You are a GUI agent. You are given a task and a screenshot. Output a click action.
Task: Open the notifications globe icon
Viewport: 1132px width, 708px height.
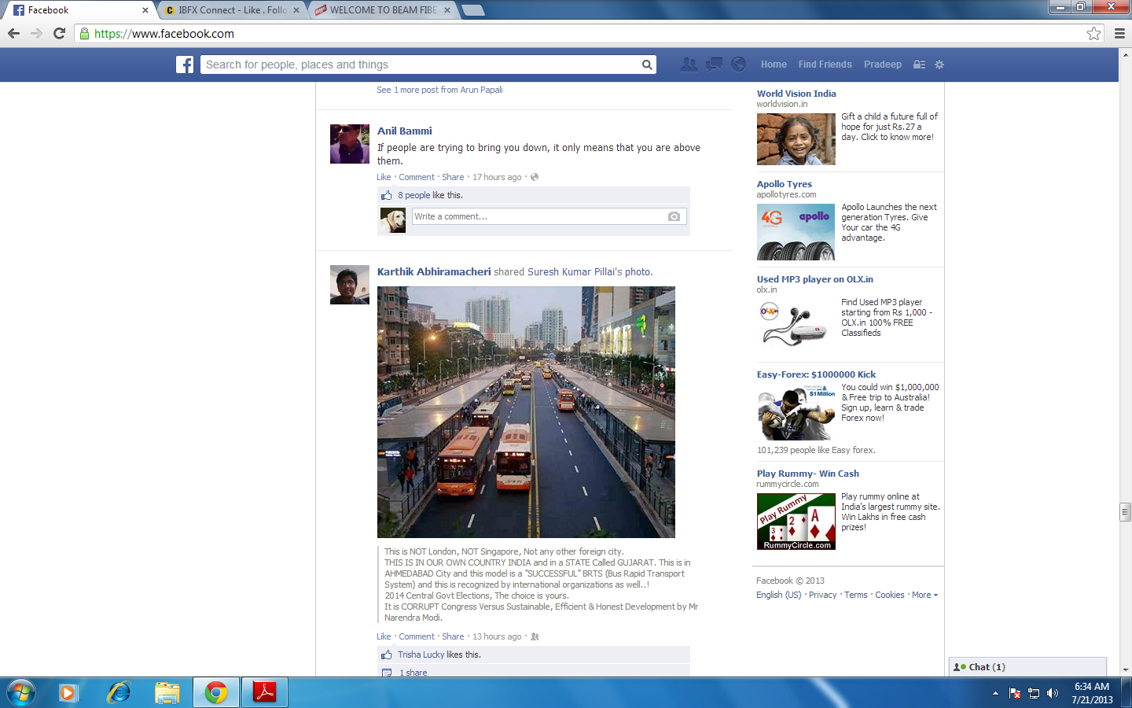(x=738, y=65)
